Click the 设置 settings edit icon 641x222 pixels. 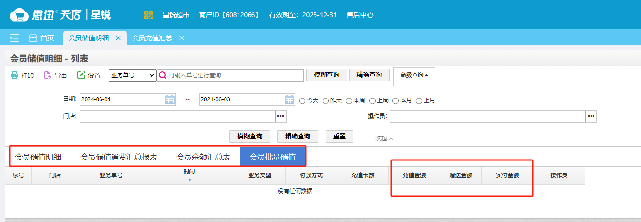pyautogui.click(x=81, y=75)
